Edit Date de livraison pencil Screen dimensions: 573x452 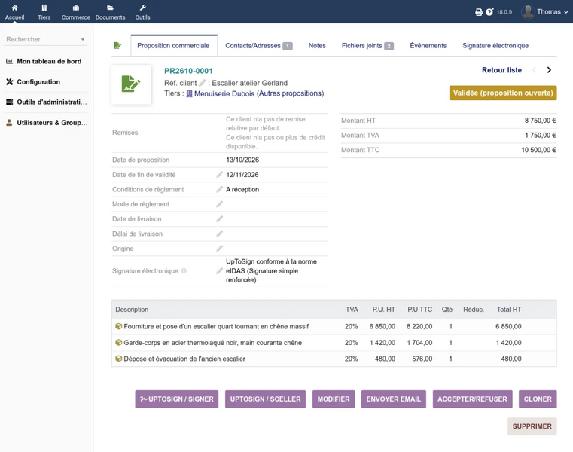tap(219, 218)
